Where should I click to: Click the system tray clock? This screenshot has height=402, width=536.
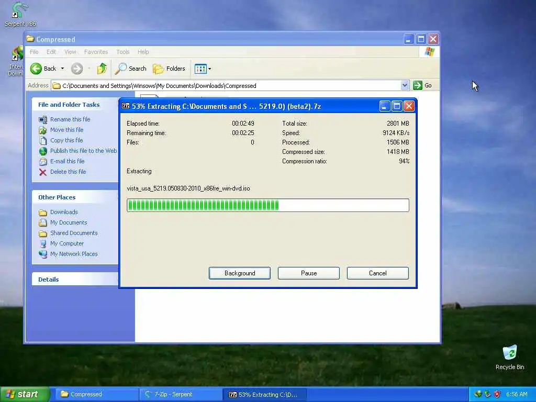pyautogui.click(x=517, y=394)
